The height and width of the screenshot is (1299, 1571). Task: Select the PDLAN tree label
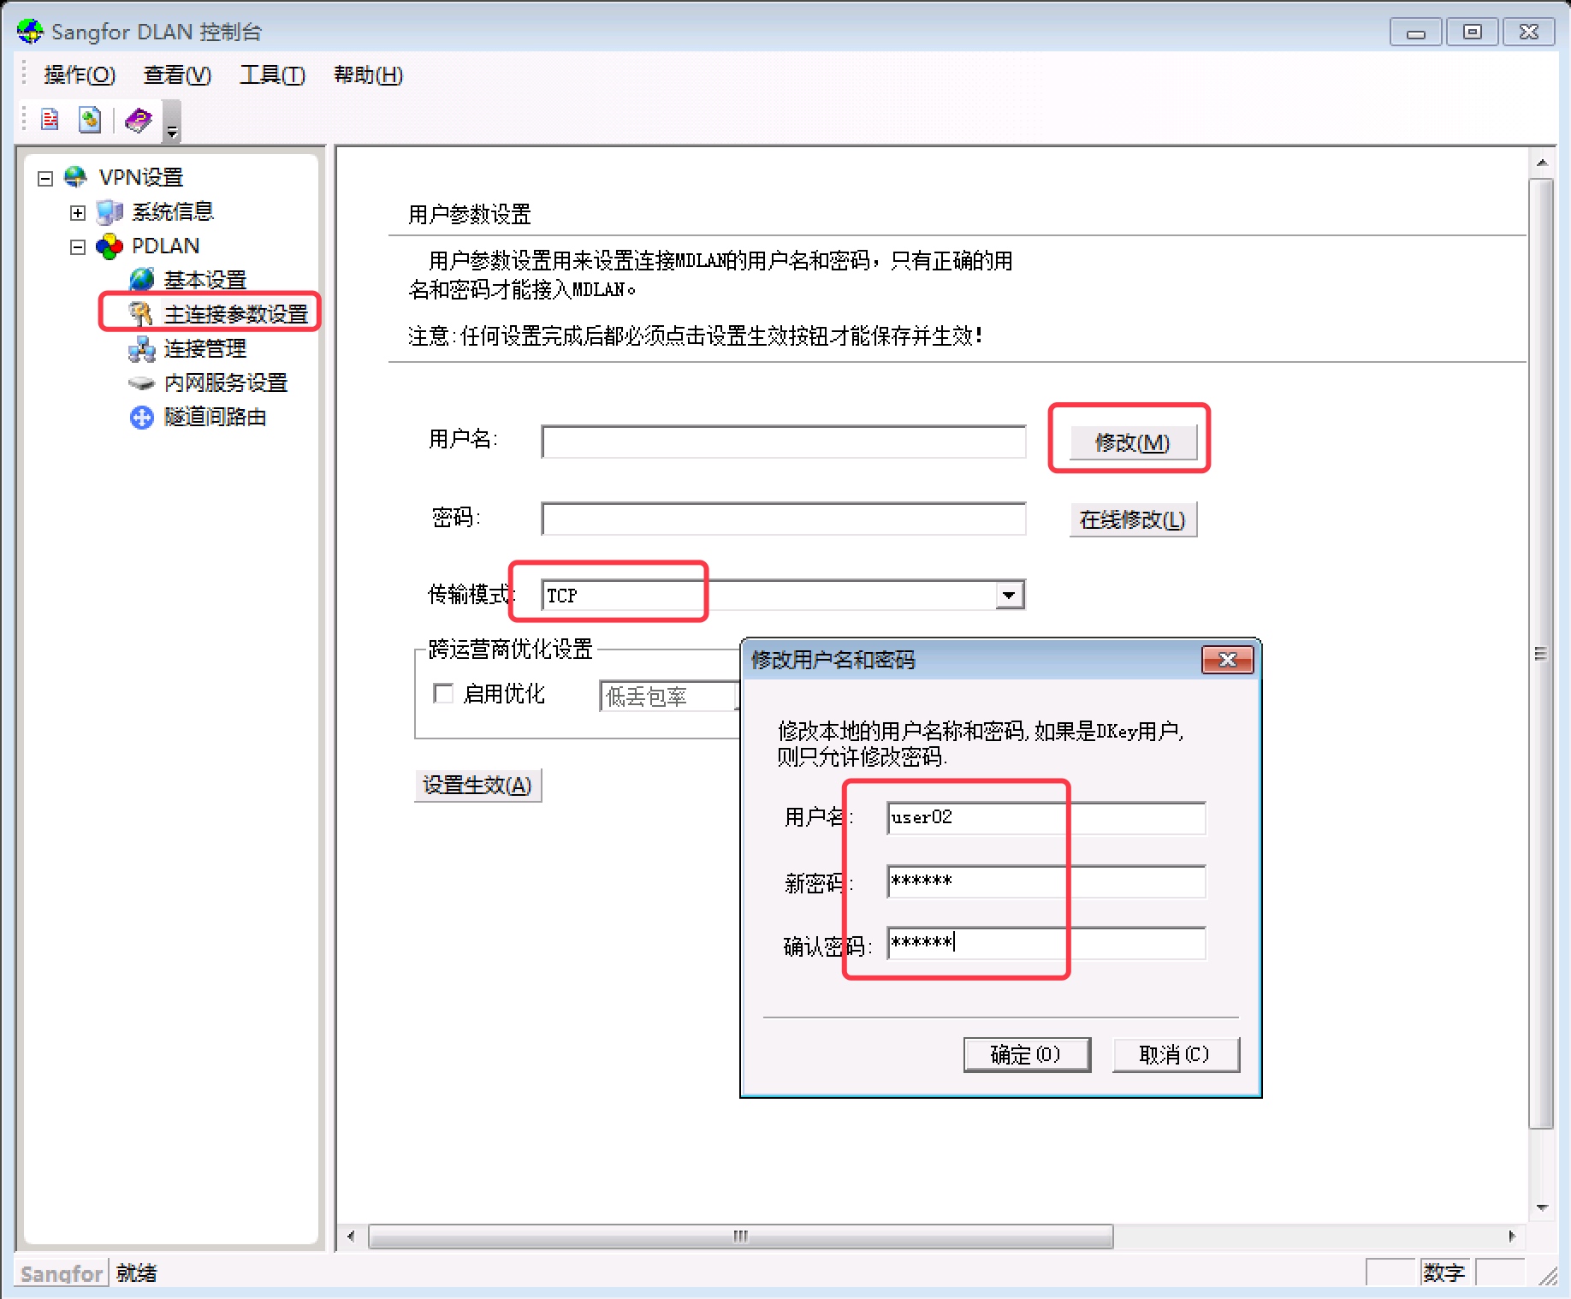(165, 246)
